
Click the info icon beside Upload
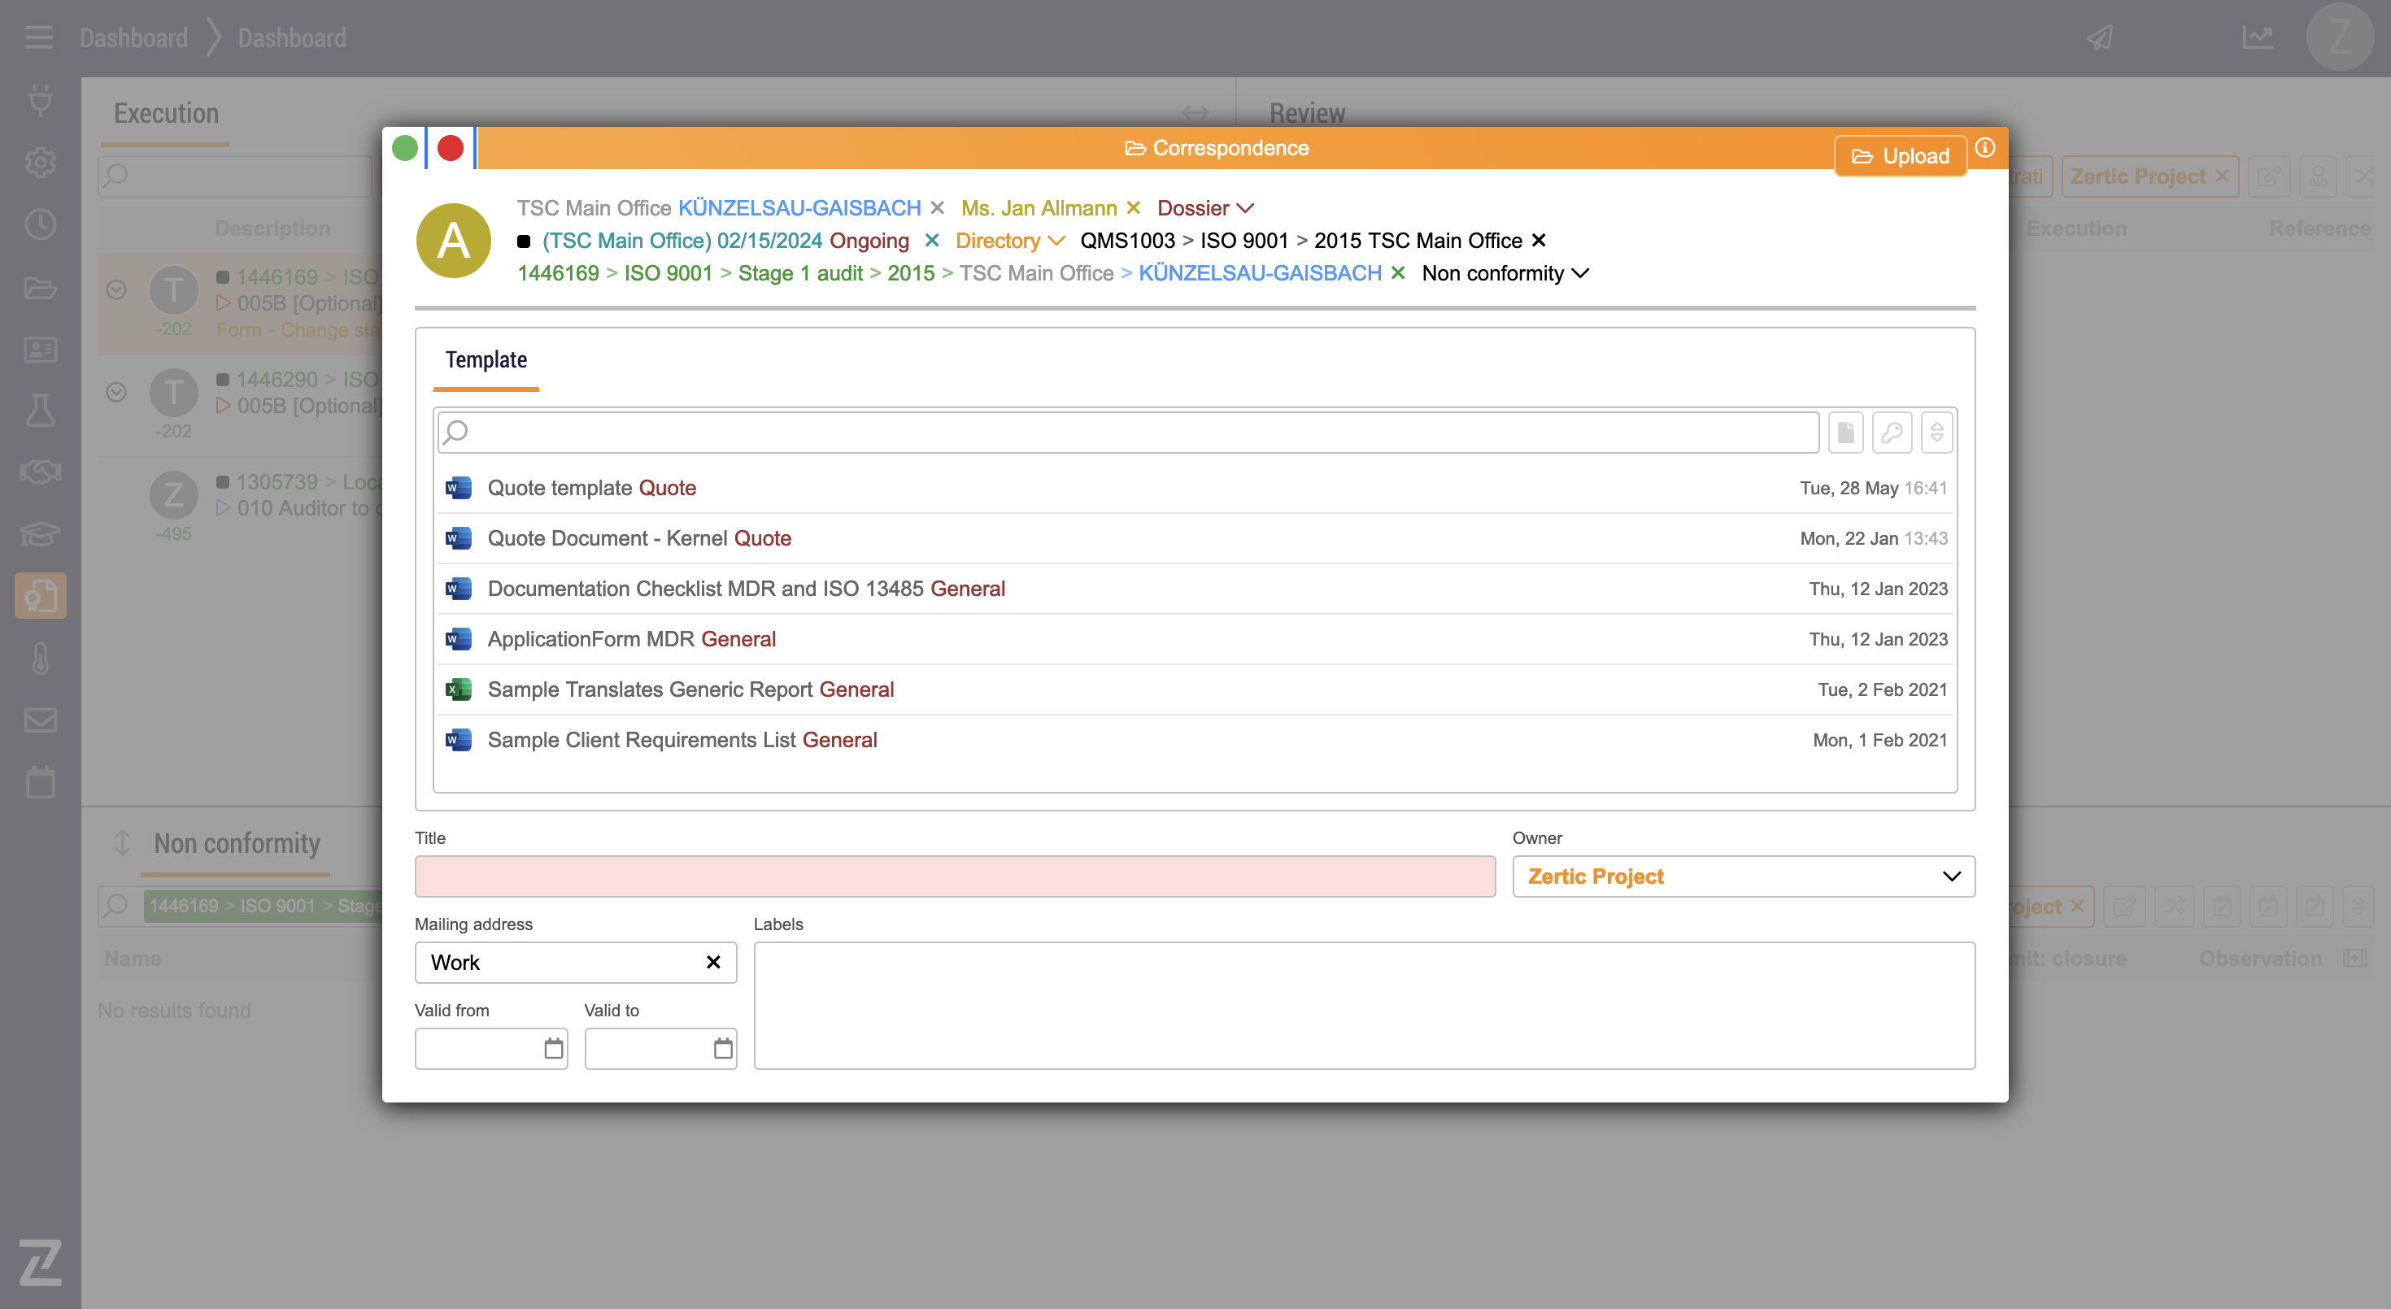(x=1984, y=149)
